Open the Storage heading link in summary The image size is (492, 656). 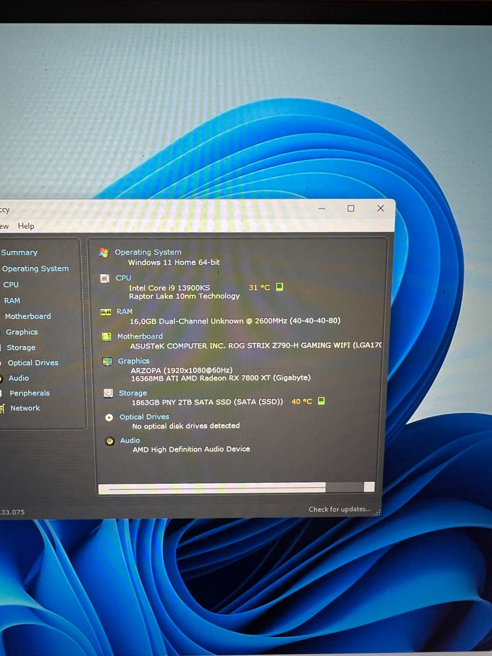click(133, 393)
